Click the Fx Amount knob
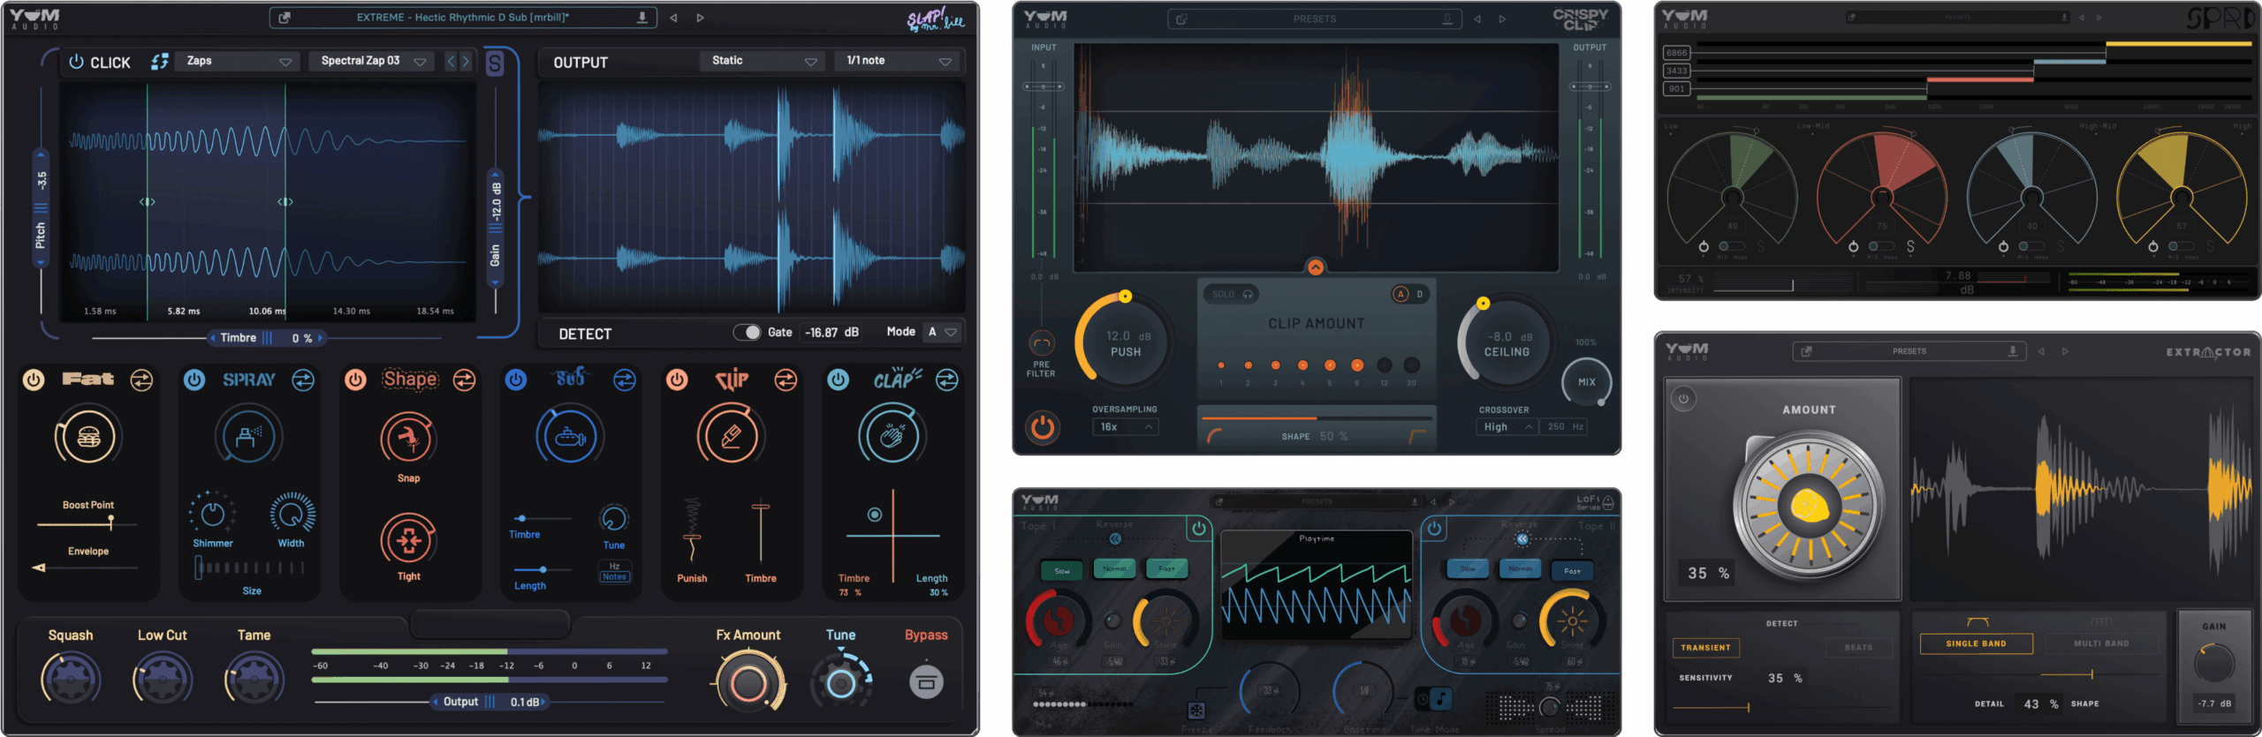 click(x=748, y=683)
